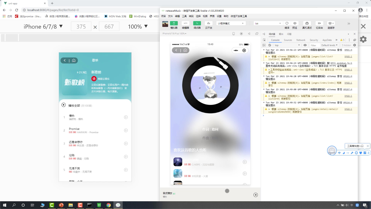This screenshot has height=209, width=371.
Task: Open the mini program three-dots menu
Action: pyautogui.click(x=236, y=50)
